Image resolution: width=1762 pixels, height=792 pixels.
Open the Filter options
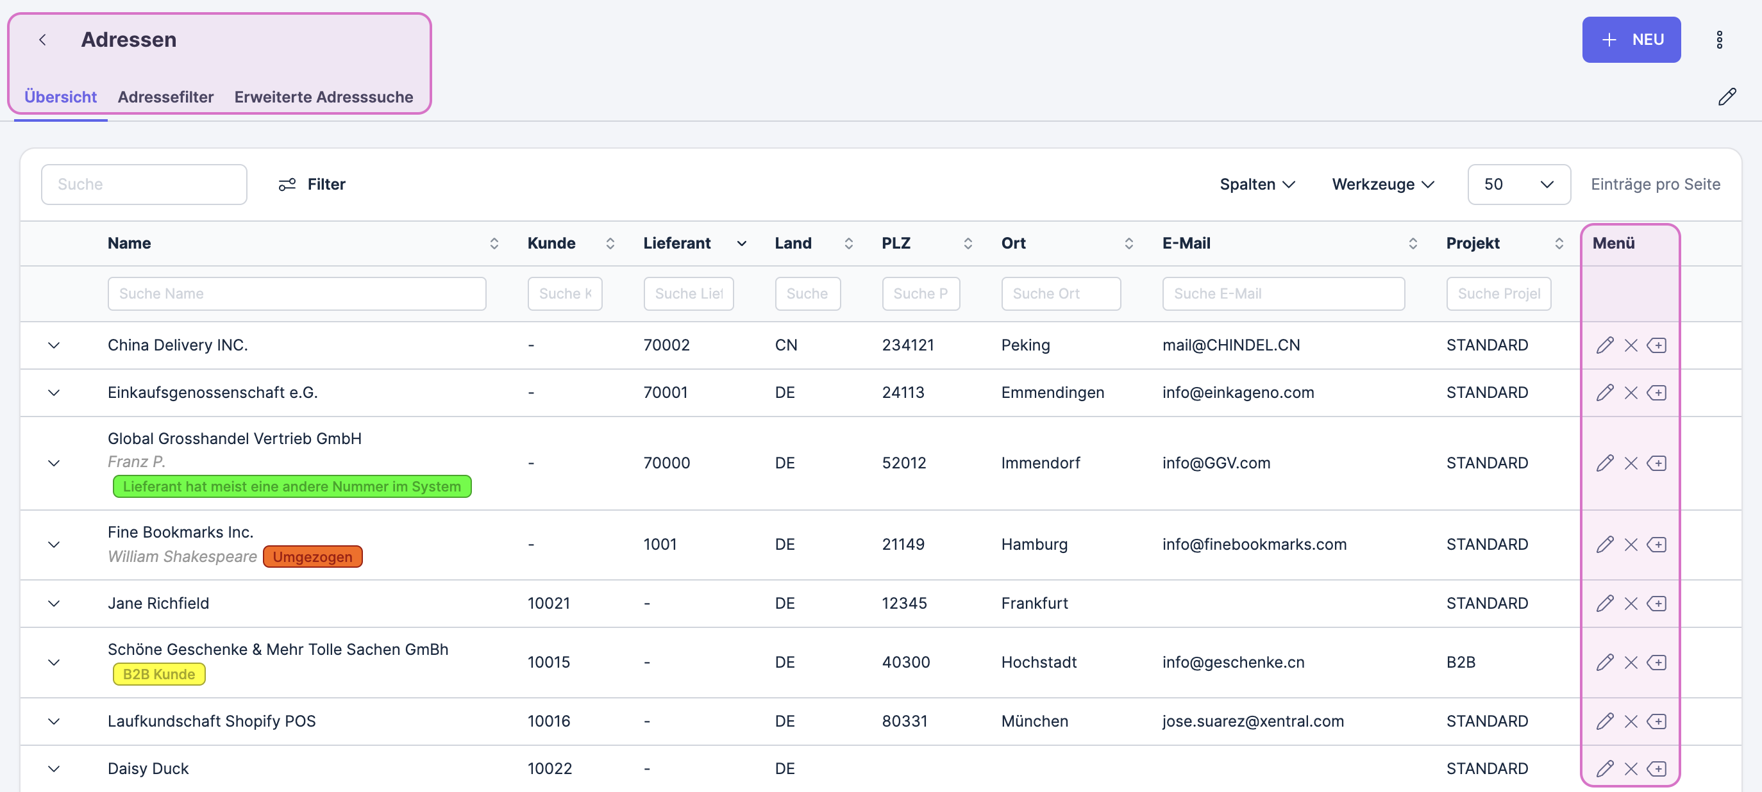[x=312, y=185]
